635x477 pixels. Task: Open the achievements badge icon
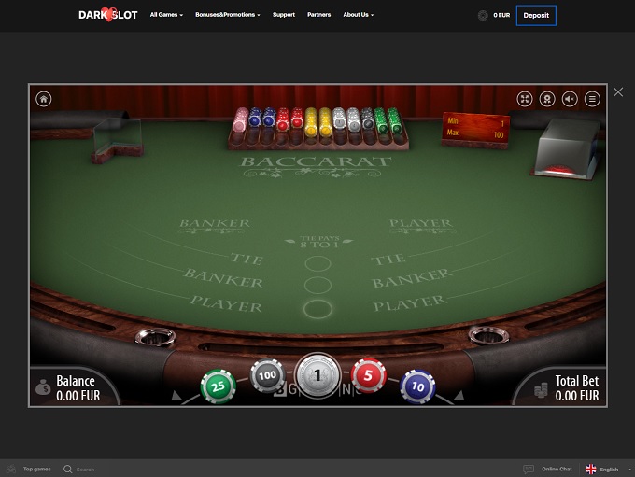pyautogui.click(x=547, y=99)
